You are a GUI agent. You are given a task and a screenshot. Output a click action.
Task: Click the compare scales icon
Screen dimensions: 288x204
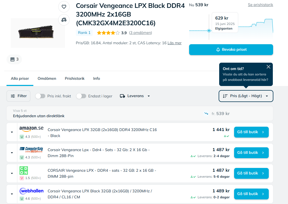click(64, 20)
